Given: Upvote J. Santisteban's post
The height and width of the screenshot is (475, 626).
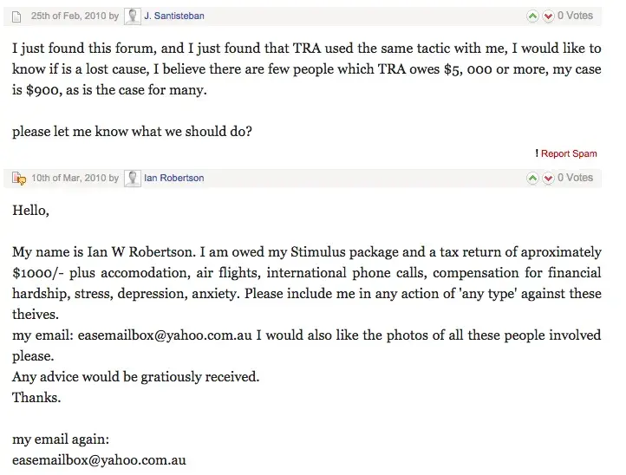Looking at the screenshot, I should tap(532, 16).
